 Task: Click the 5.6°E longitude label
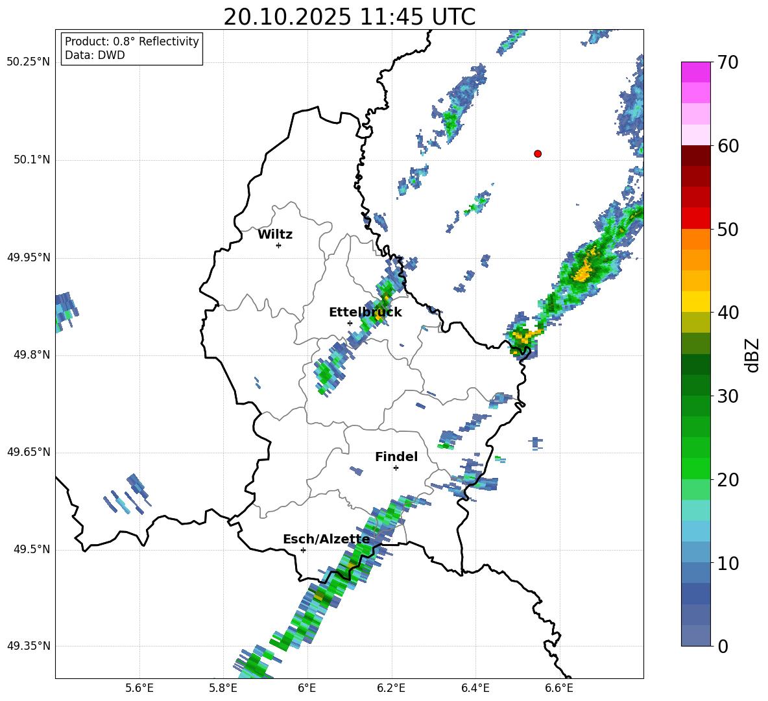pos(139,688)
